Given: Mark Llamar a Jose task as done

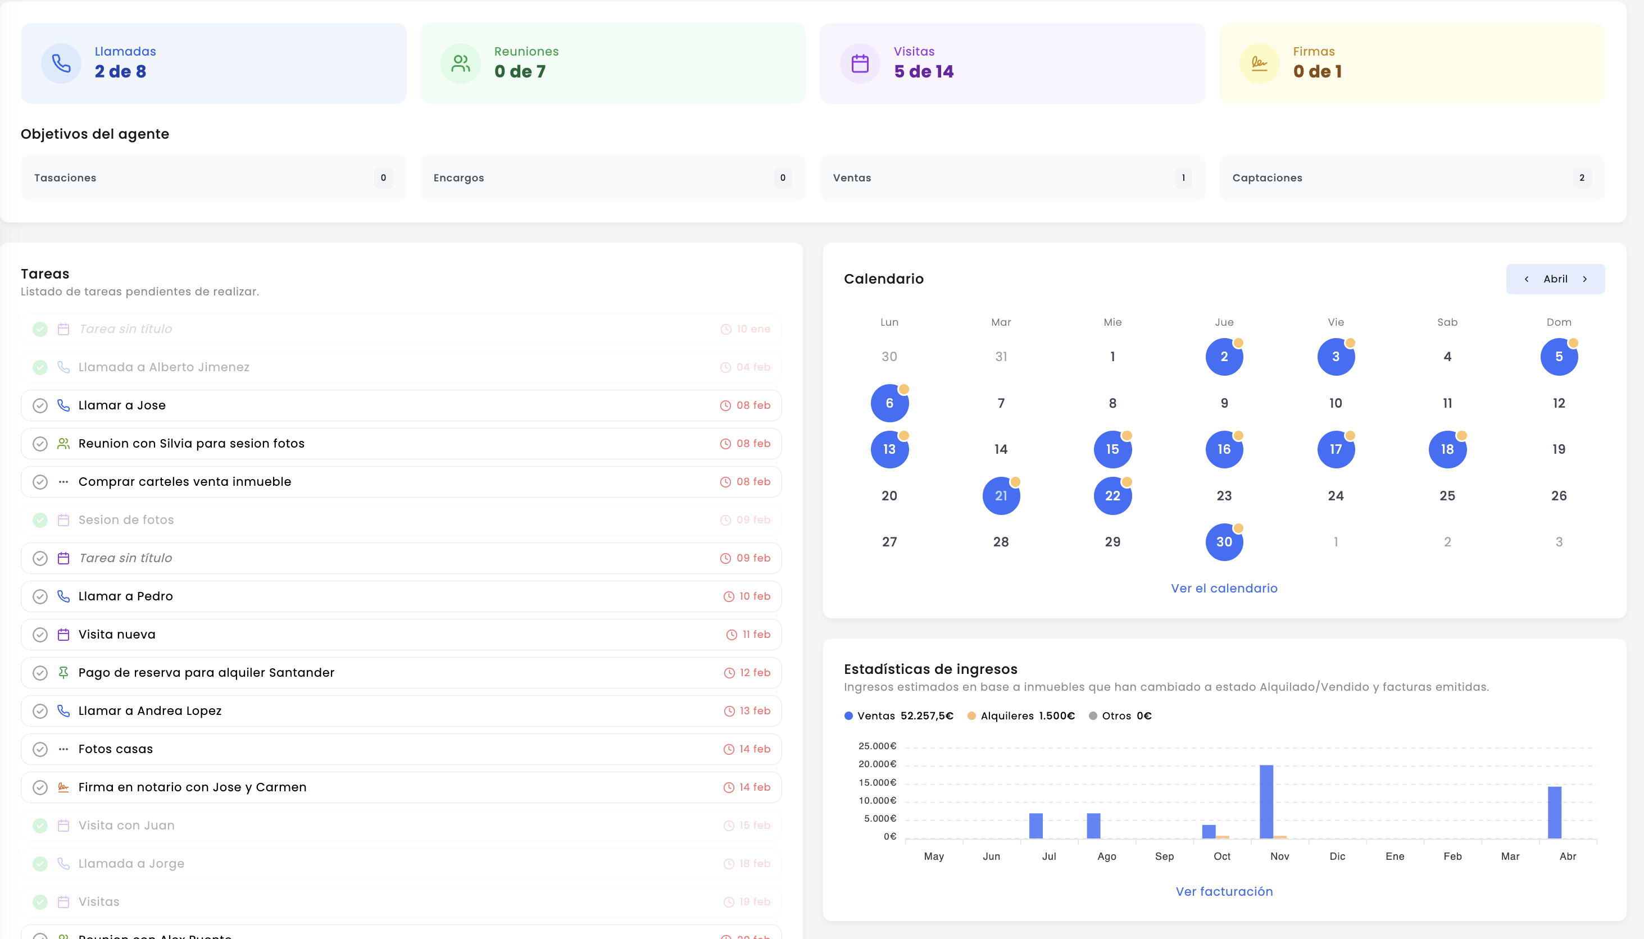Looking at the screenshot, I should coord(40,405).
